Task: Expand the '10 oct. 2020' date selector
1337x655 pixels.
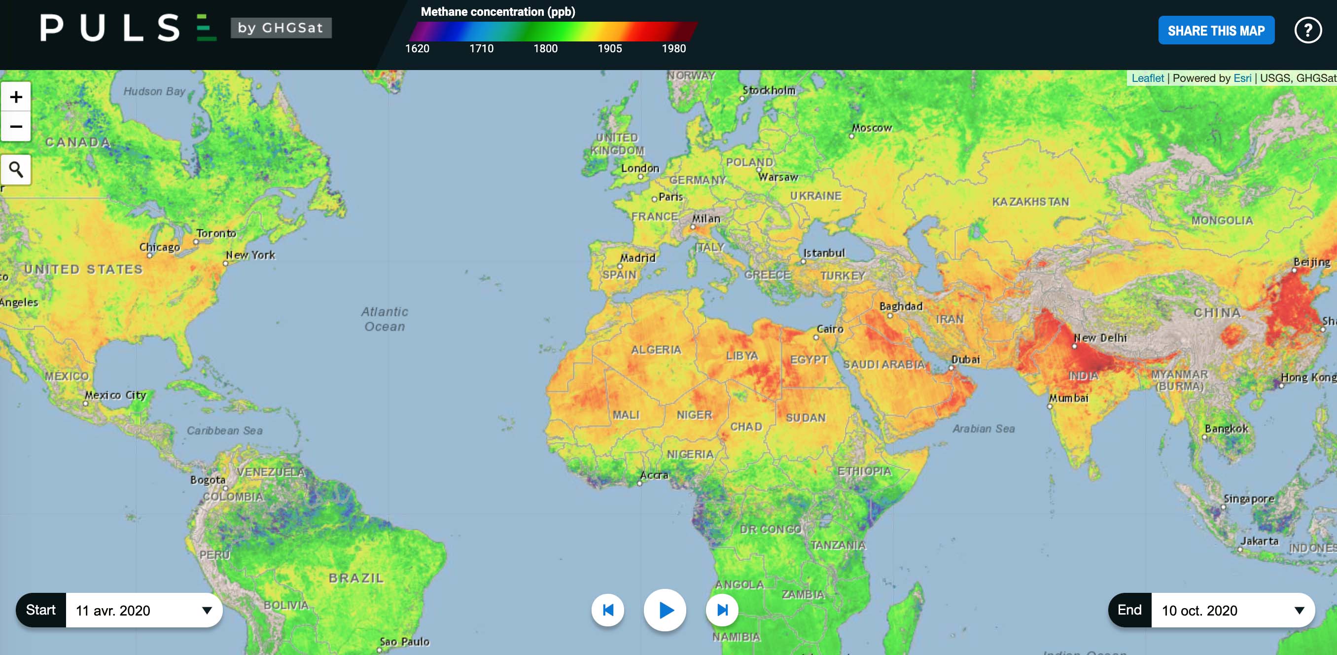Action: click(x=1301, y=611)
